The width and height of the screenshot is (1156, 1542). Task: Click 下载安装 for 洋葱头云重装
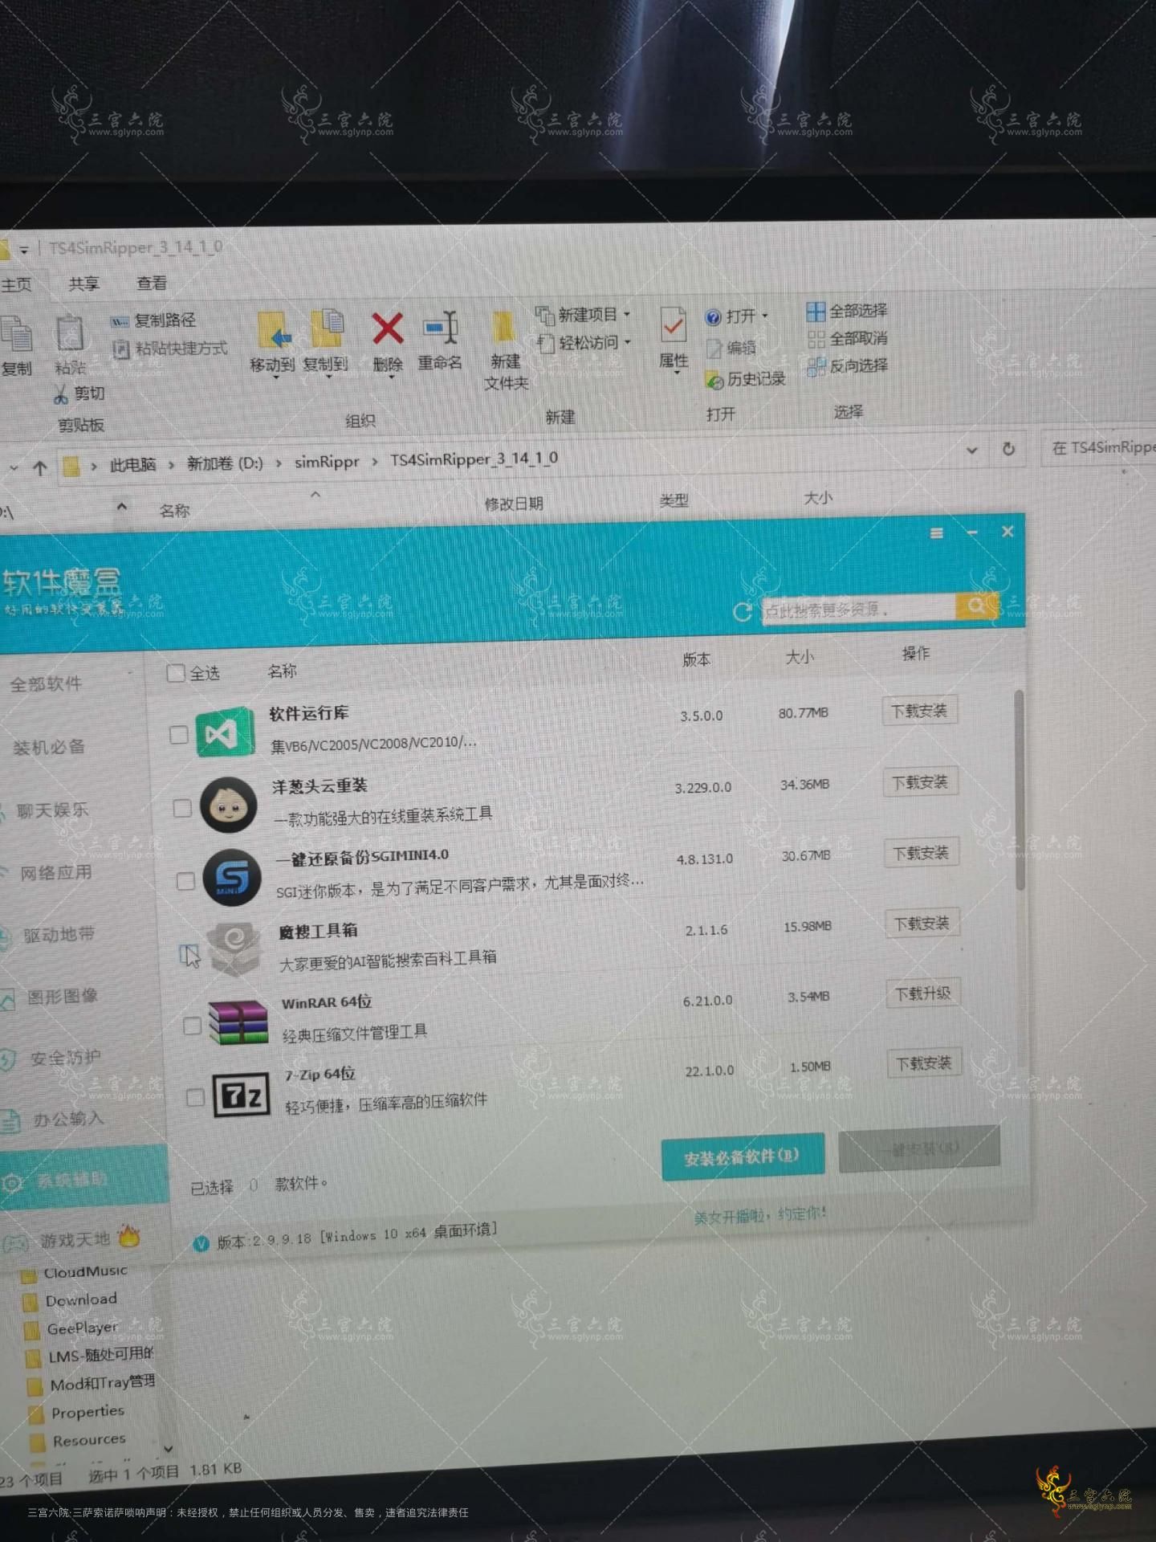click(921, 783)
